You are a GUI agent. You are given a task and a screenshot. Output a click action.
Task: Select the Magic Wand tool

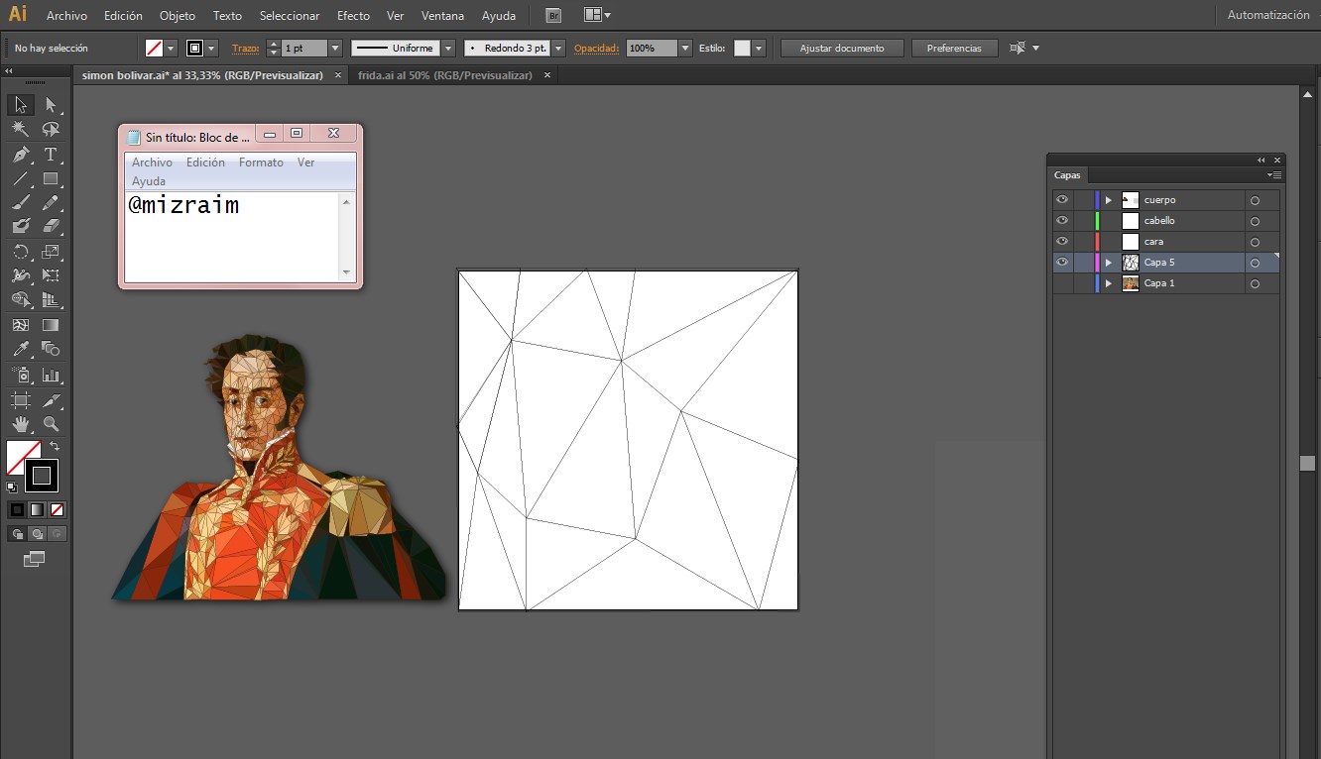(x=21, y=129)
